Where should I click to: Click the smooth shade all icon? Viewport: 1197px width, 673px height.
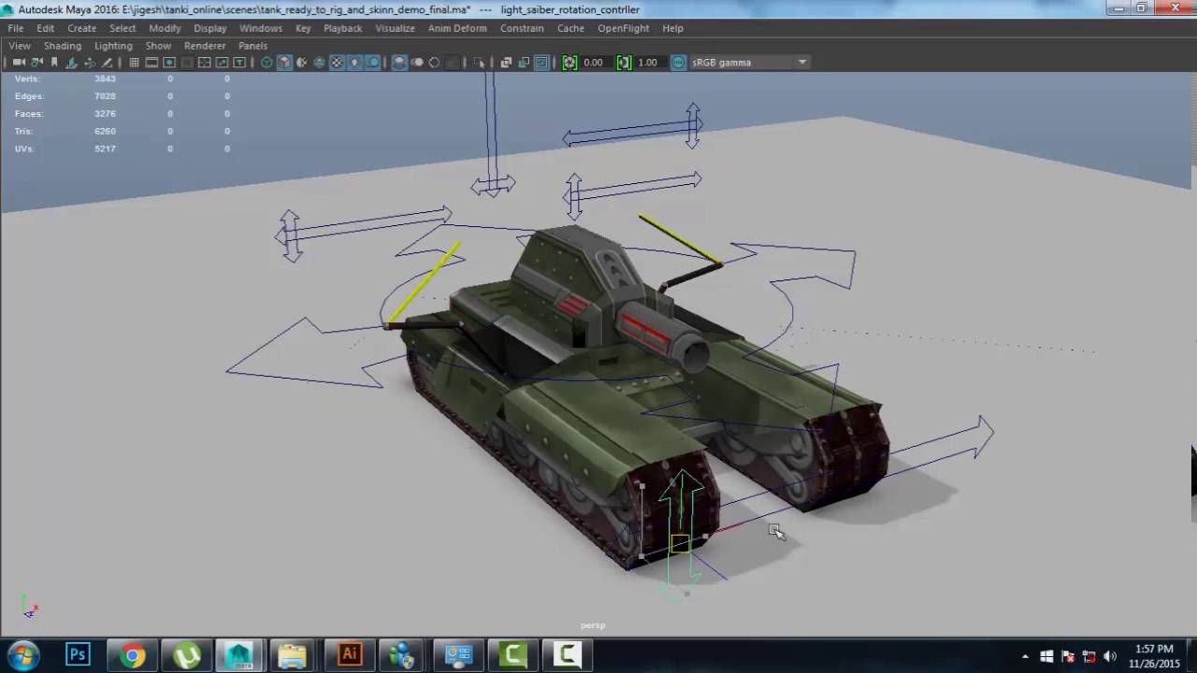pos(284,63)
